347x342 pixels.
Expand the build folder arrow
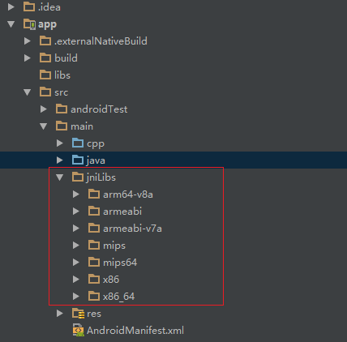tap(28, 58)
